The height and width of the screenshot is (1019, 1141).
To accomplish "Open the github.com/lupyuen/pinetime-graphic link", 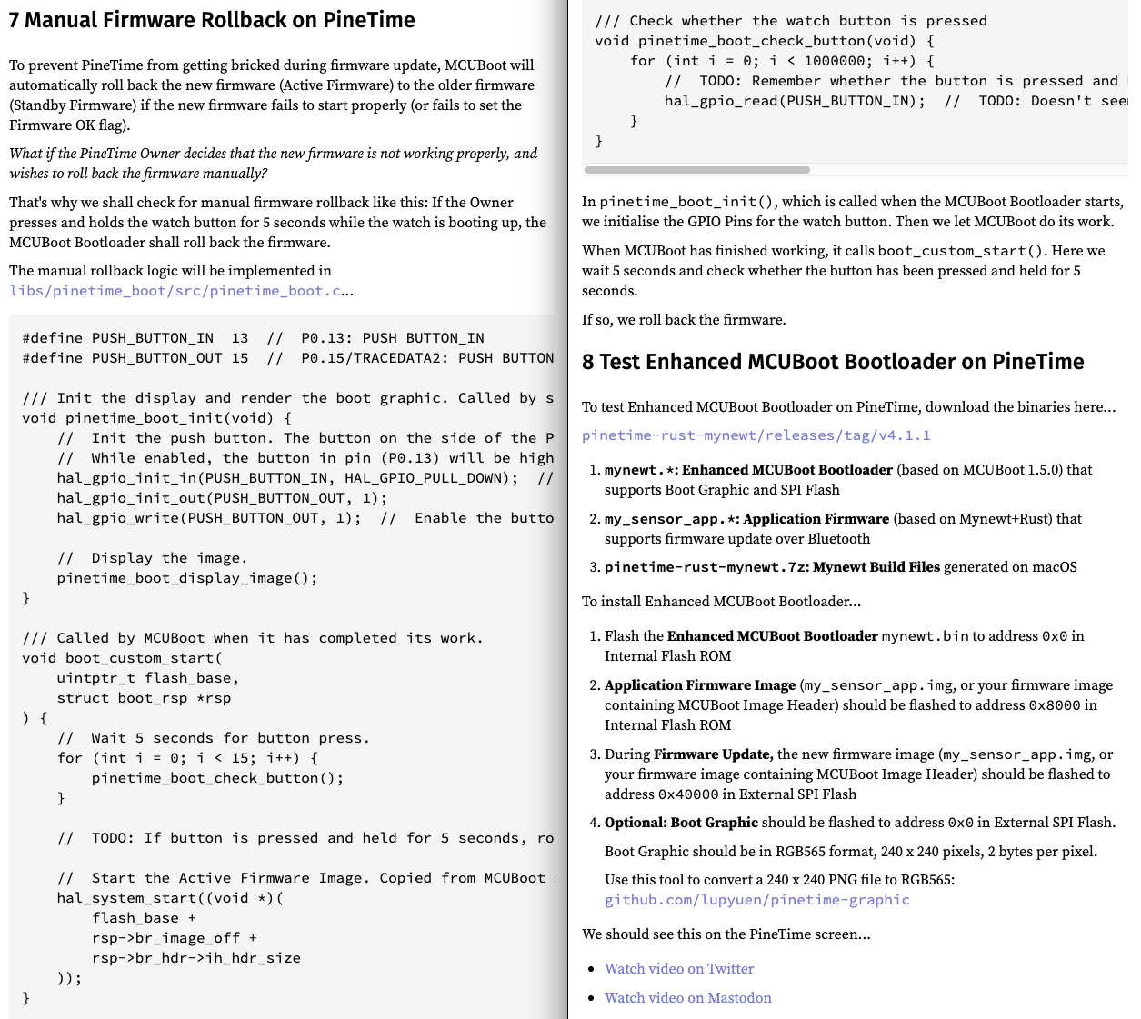I will click(x=756, y=900).
